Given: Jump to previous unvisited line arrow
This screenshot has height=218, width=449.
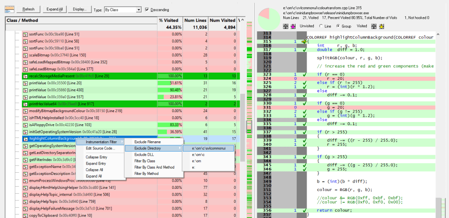Looking at the screenshot, I should 286,26.
